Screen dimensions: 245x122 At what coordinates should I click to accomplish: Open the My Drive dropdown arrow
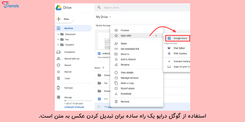point(110,17)
